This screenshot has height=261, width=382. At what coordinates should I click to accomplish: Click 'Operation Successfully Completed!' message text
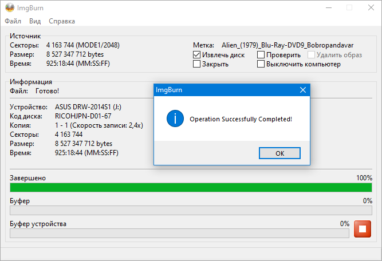click(x=241, y=119)
